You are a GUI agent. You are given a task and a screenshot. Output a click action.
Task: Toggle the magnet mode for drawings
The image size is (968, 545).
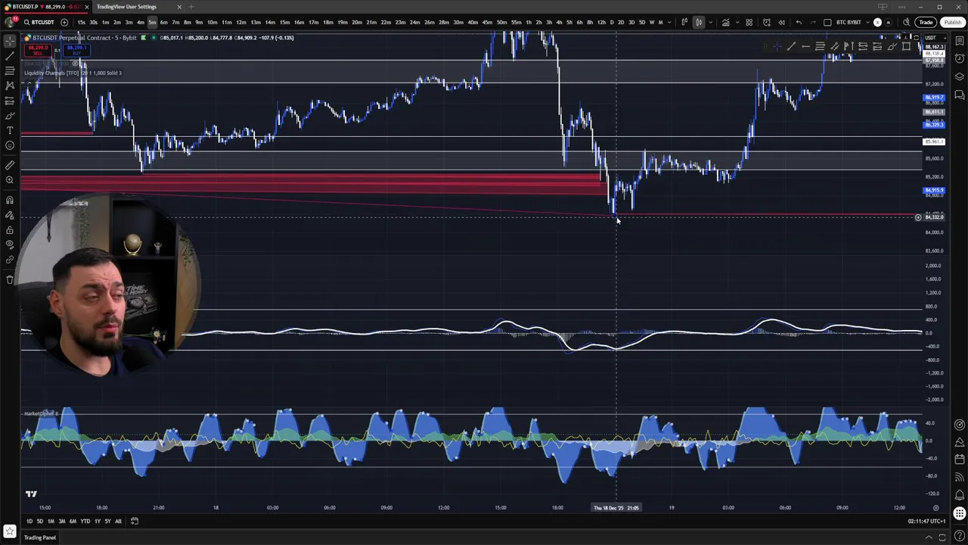pyautogui.click(x=10, y=200)
